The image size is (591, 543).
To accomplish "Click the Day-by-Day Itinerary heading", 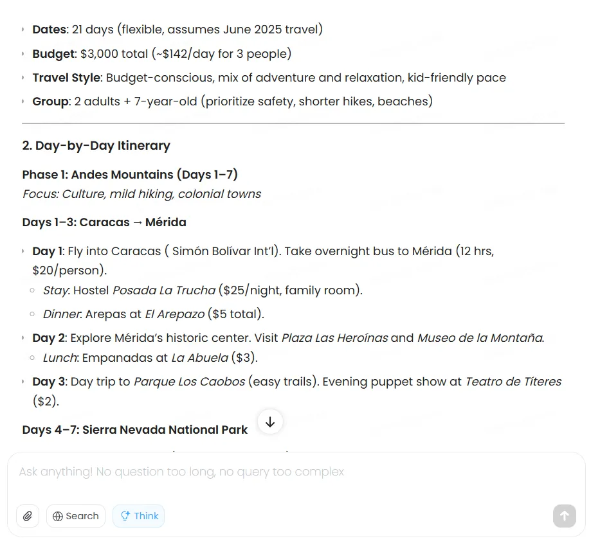I will tap(96, 146).
